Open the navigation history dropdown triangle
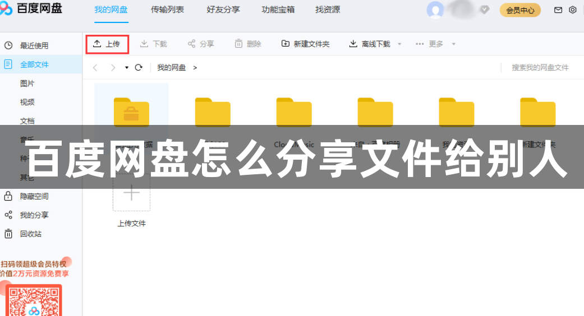The image size is (584, 316). click(127, 68)
